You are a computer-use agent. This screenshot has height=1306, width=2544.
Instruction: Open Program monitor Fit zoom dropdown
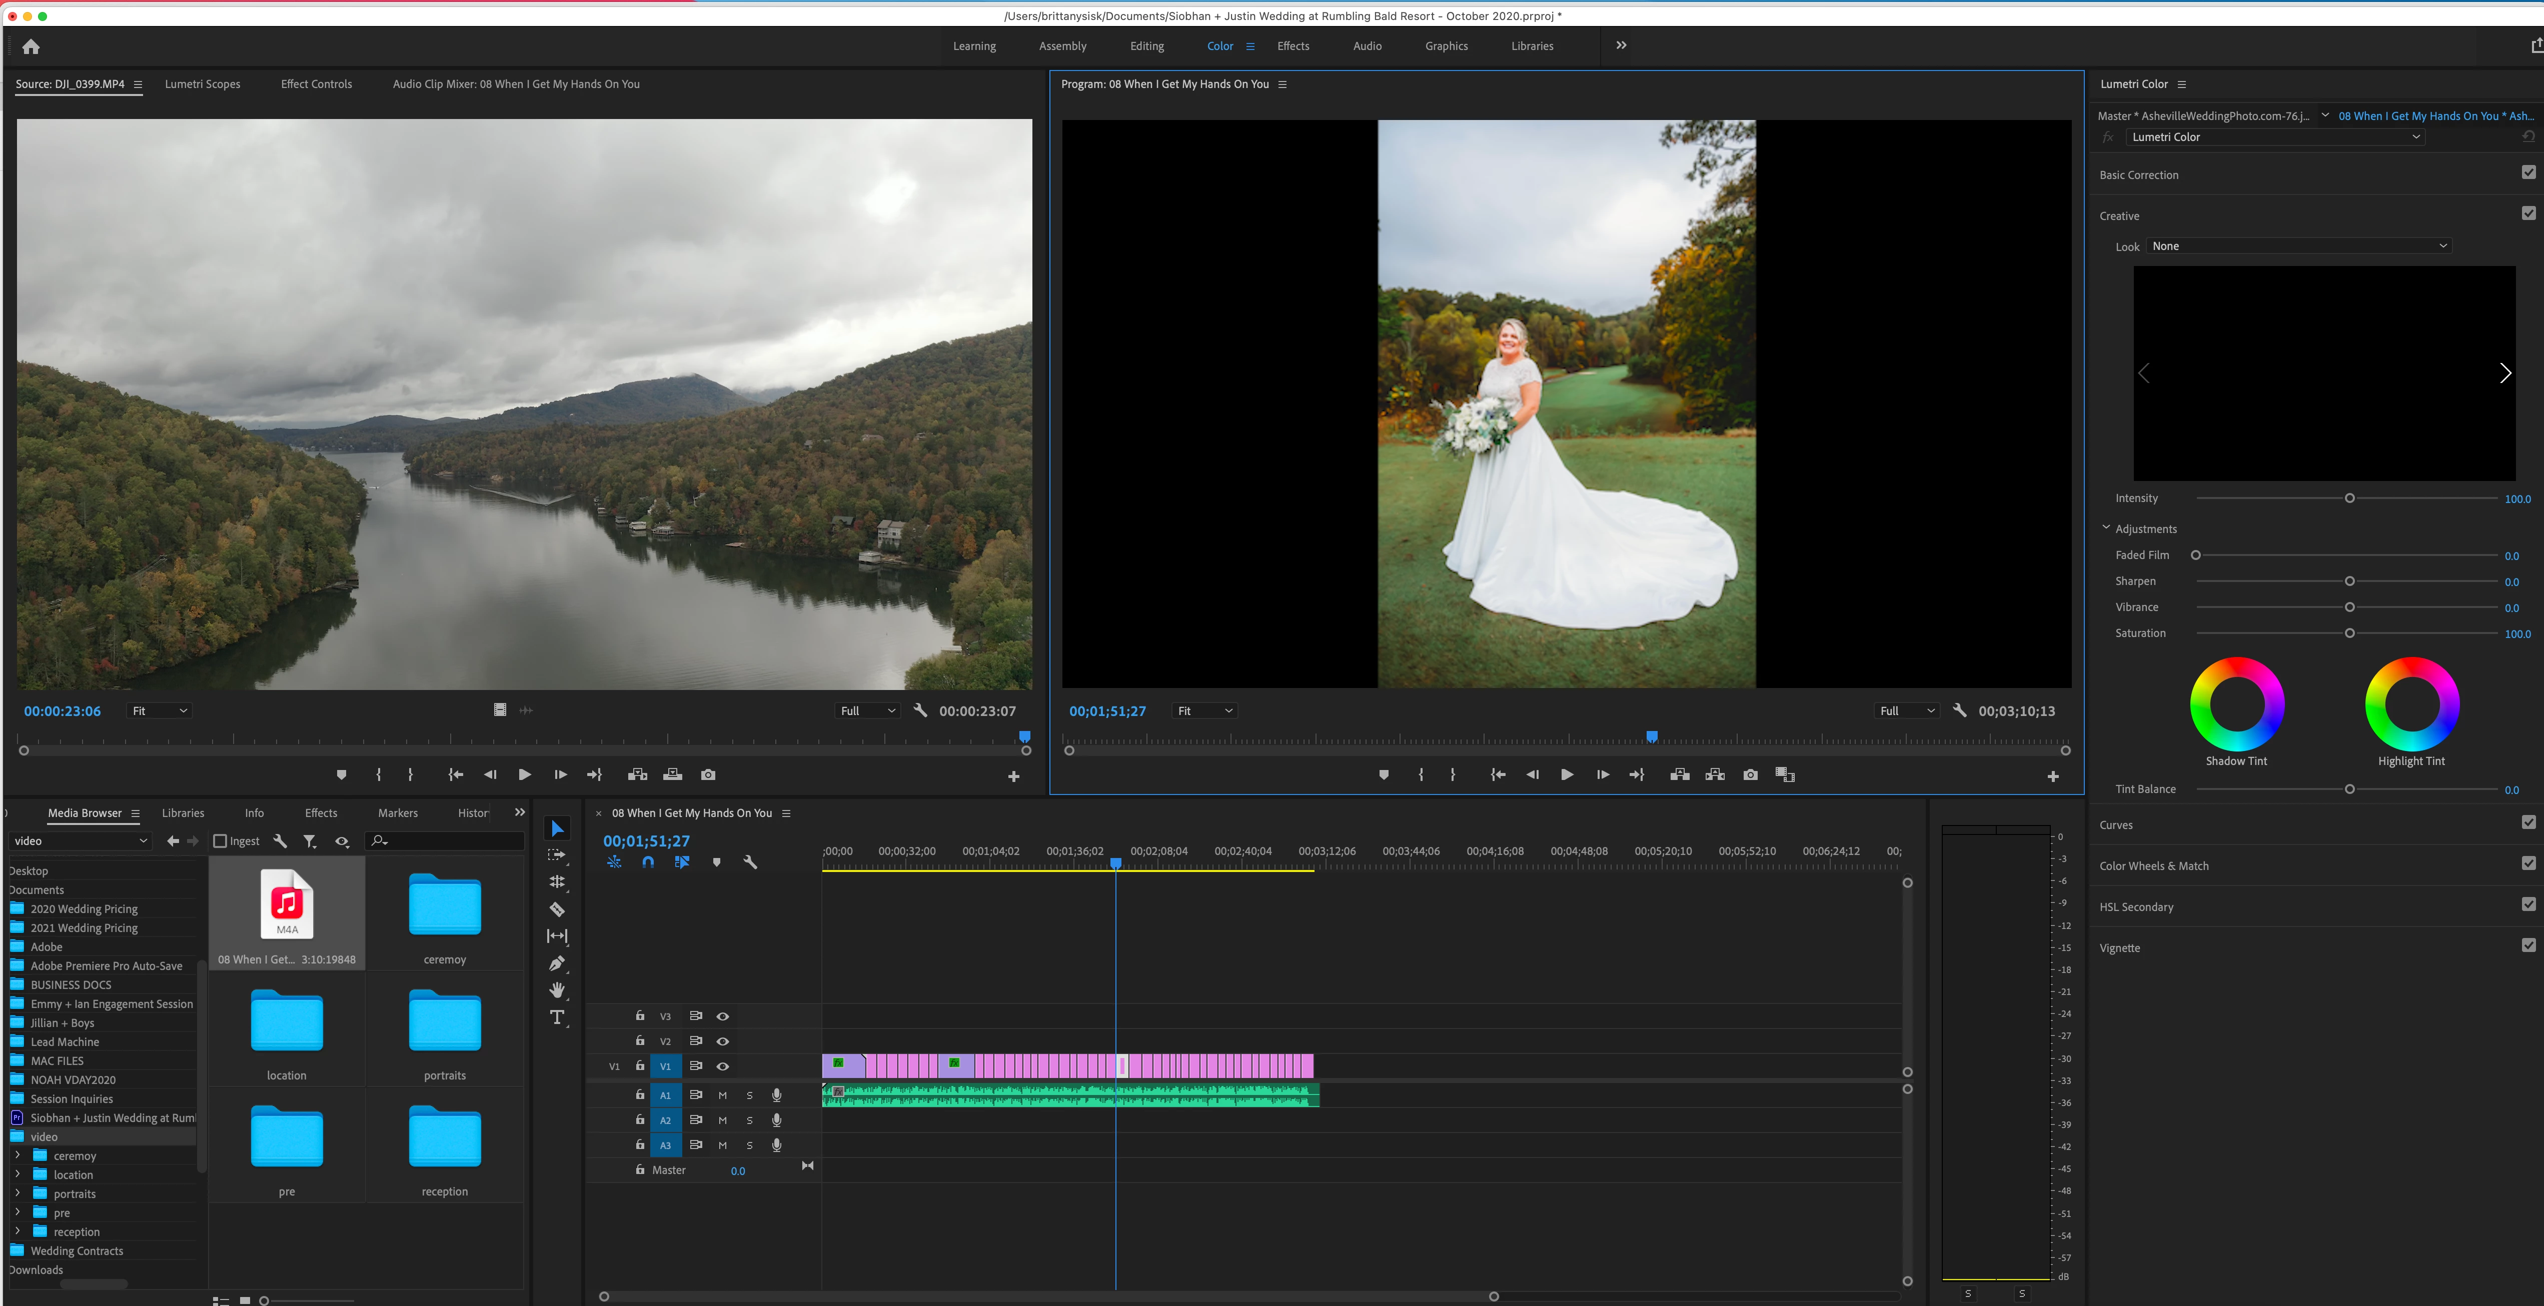click(x=1204, y=710)
